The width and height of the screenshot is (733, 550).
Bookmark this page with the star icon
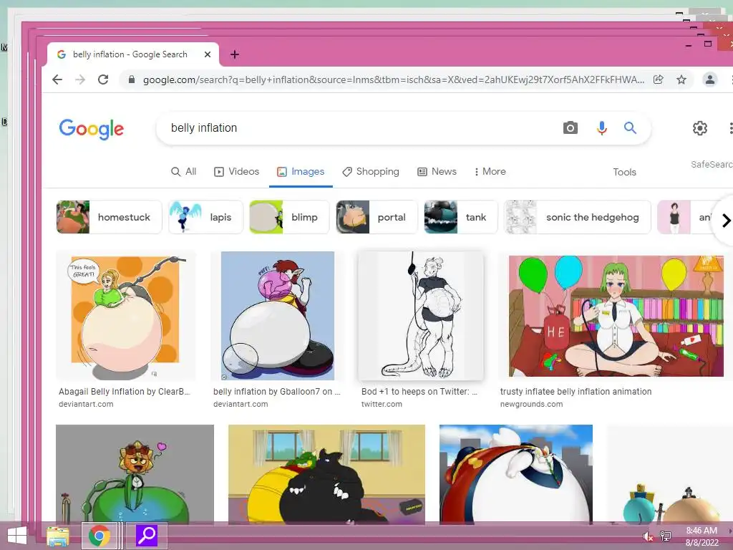click(681, 79)
